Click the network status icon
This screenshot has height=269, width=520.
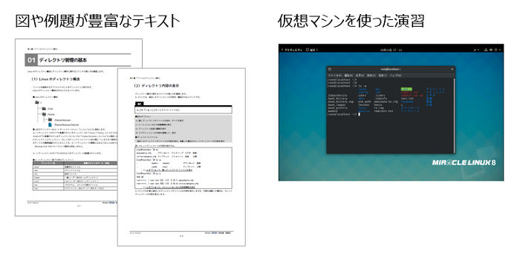tap(486, 50)
